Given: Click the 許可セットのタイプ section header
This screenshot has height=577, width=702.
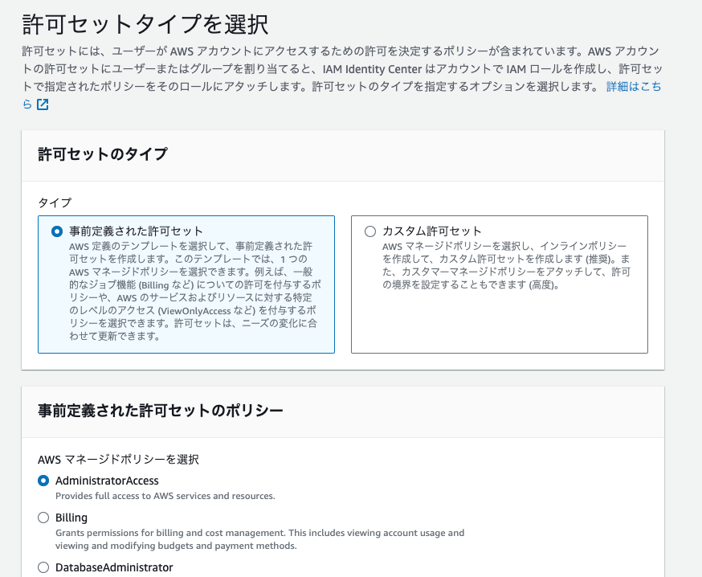Looking at the screenshot, I should [103, 154].
